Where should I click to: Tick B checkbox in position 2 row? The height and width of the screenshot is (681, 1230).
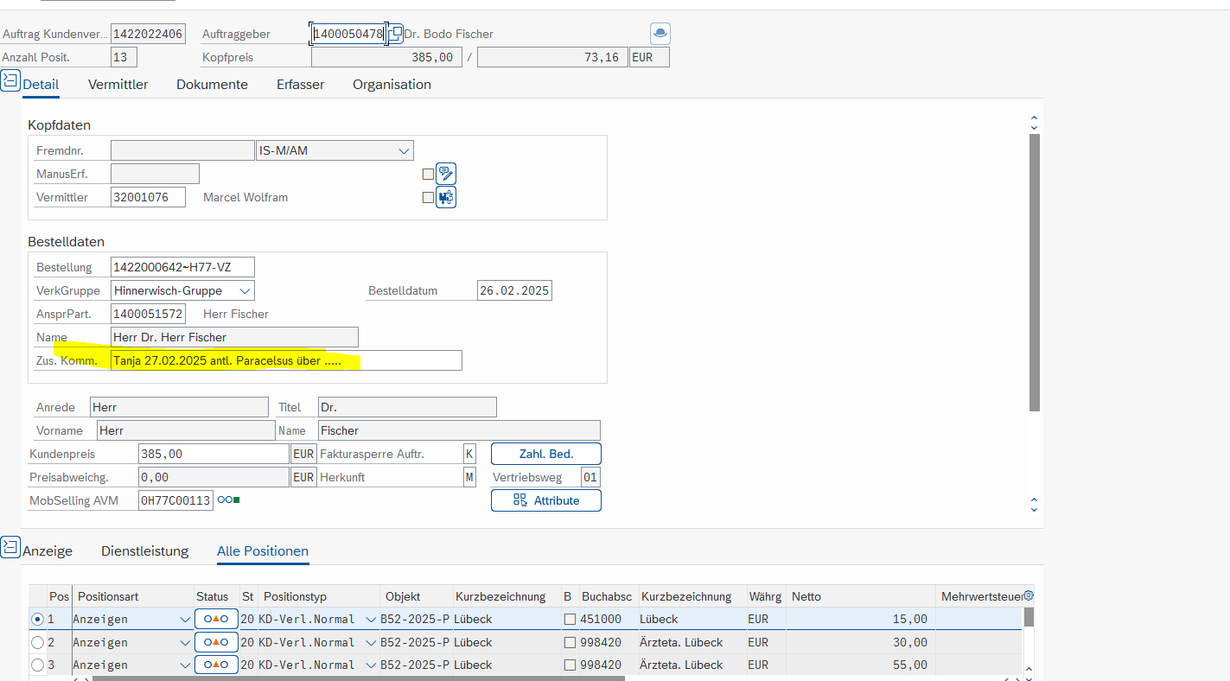point(570,642)
